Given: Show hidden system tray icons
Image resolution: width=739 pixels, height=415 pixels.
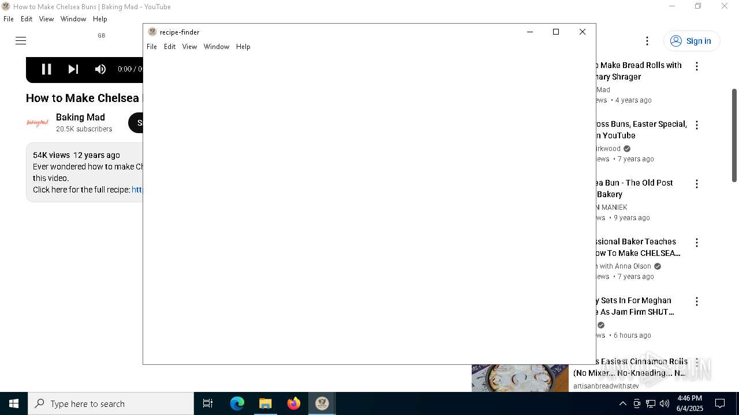Looking at the screenshot, I should (622, 403).
